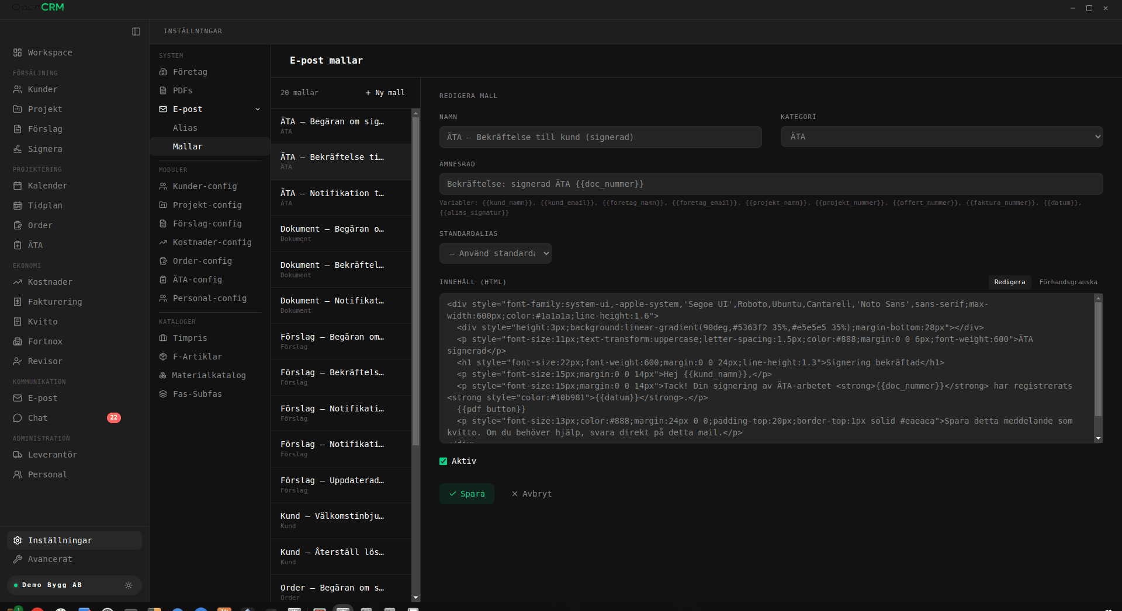
Task: Click the PDFs file icon in settings
Action: tap(163, 90)
